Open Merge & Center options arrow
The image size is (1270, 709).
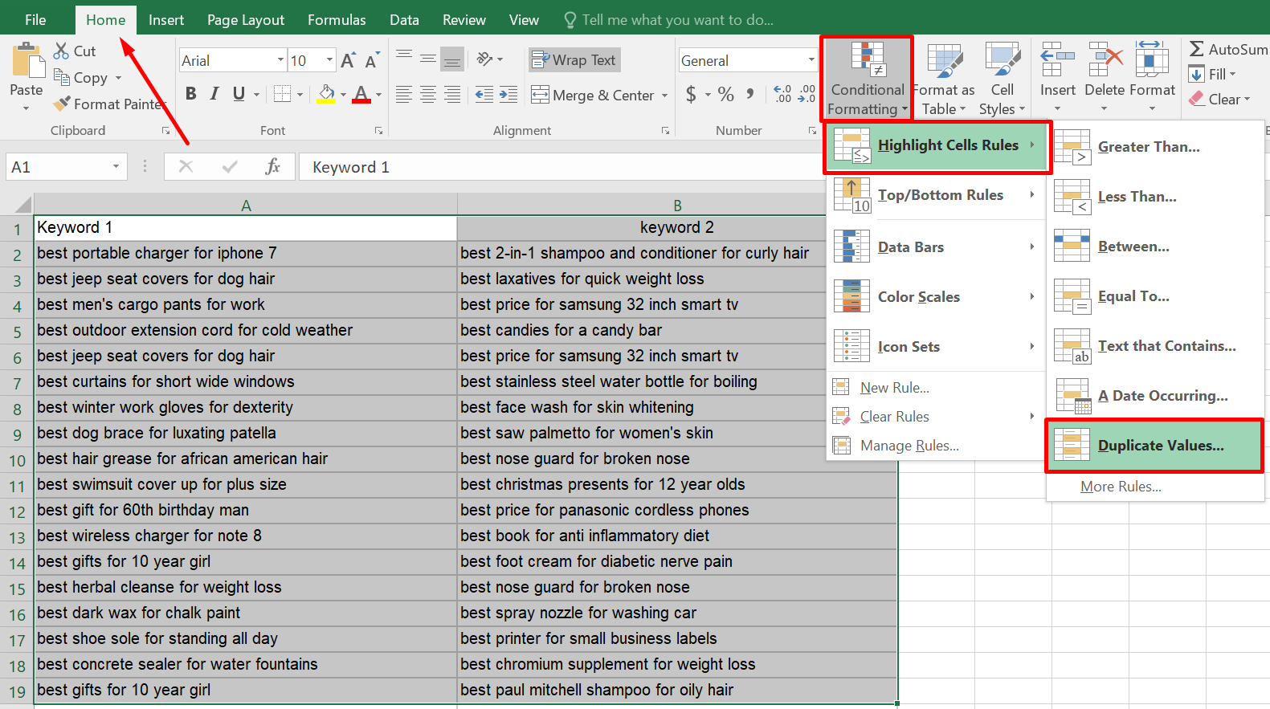pos(664,96)
